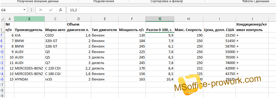Select column C header
The width and height of the screenshot is (278, 100).
coord(55,19)
